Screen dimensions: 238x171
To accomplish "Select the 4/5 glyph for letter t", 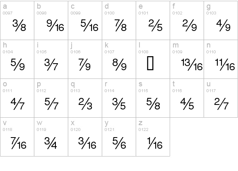I will (x=187, y=103).
